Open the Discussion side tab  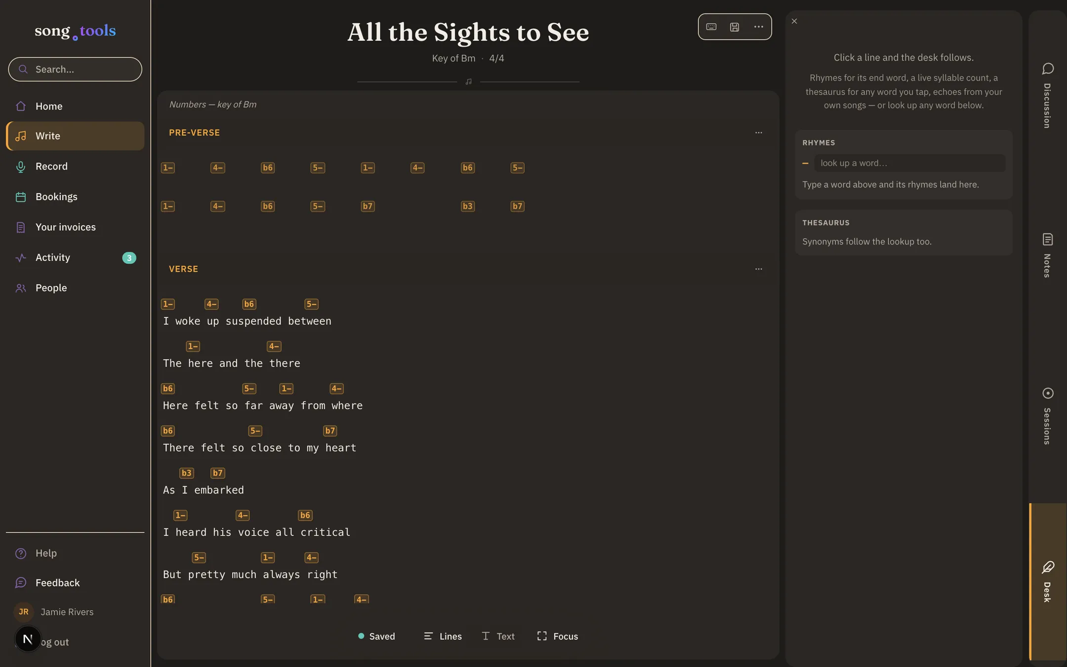[1047, 95]
